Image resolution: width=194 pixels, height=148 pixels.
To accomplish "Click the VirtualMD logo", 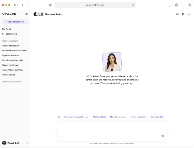I will click(9, 14).
